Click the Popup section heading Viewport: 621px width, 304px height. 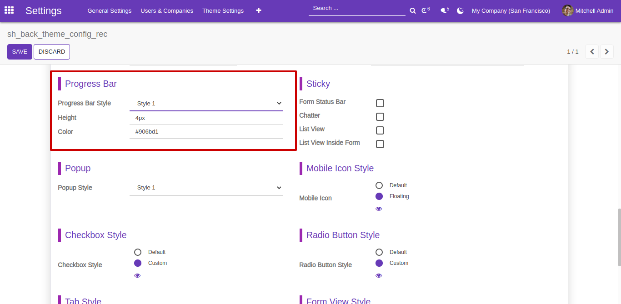pos(78,168)
